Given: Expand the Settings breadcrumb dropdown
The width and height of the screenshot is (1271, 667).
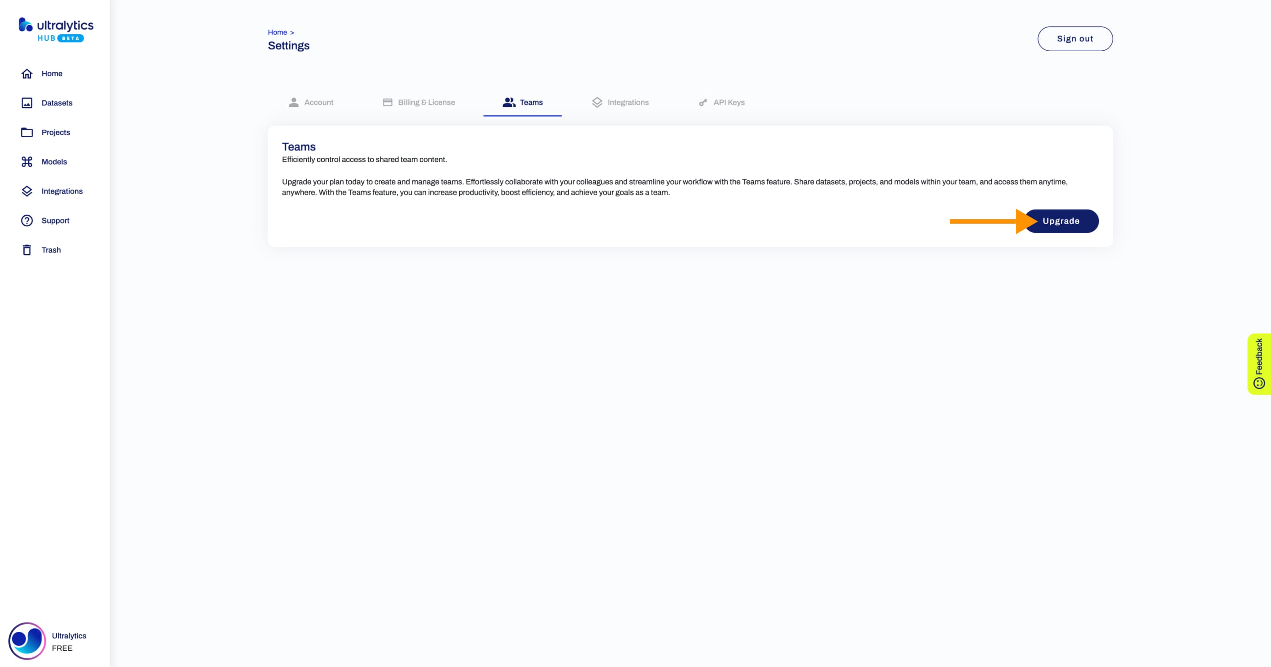Looking at the screenshot, I should (x=288, y=45).
